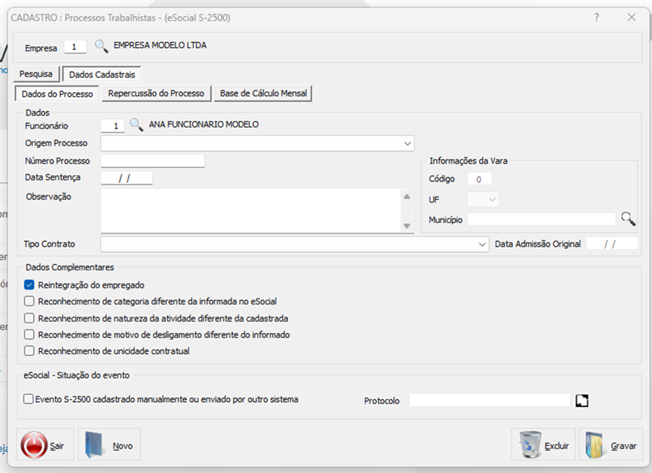The width and height of the screenshot is (652, 473).
Task: Open the Tipo Contrato dropdown list
Action: click(x=483, y=245)
